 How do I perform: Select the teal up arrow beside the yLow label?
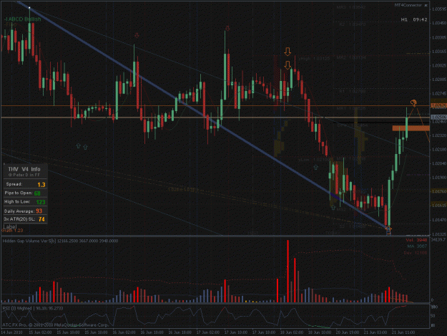pos(315,168)
